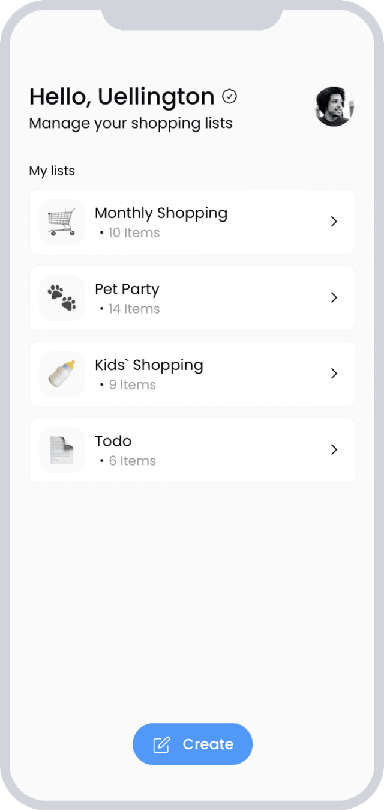
Task: Select the Monthly Shopping list title
Action: click(x=161, y=213)
